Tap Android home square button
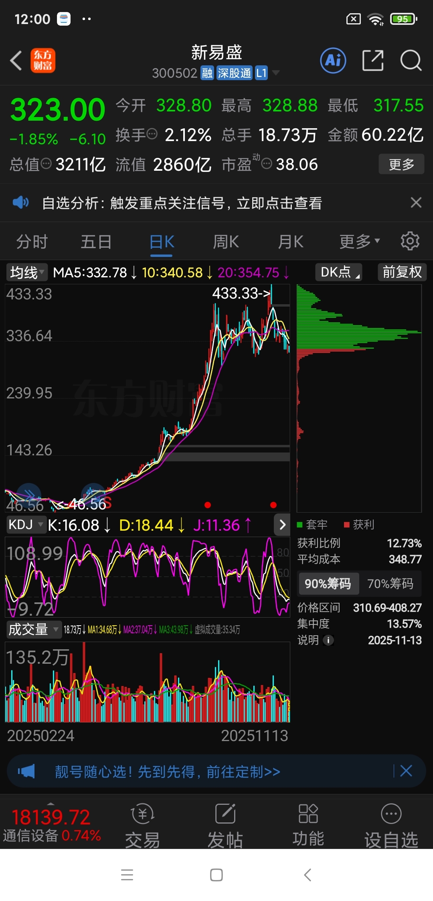Viewport: 433px width, 901px height. tap(216, 875)
